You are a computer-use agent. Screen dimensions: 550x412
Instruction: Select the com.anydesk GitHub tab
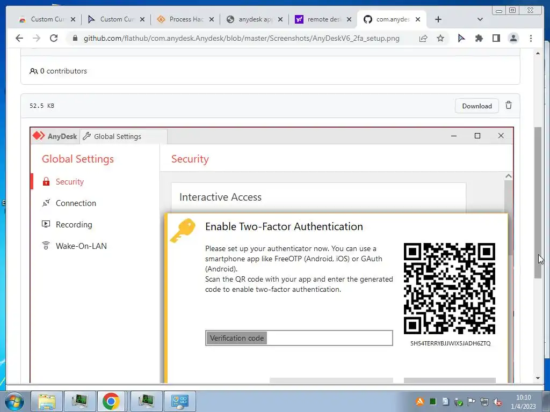(x=392, y=19)
